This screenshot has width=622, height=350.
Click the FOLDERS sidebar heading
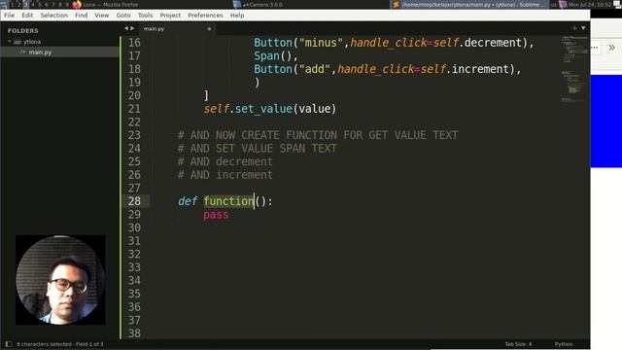click(x=23, y=30)
